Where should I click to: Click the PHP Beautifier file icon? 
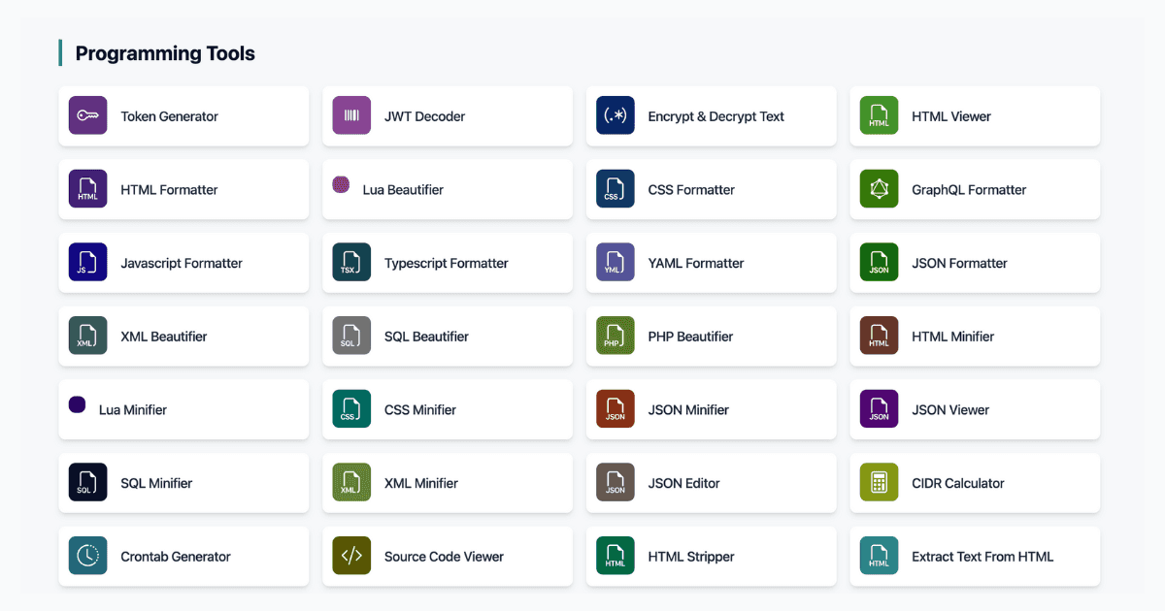(x=615, y=336)
